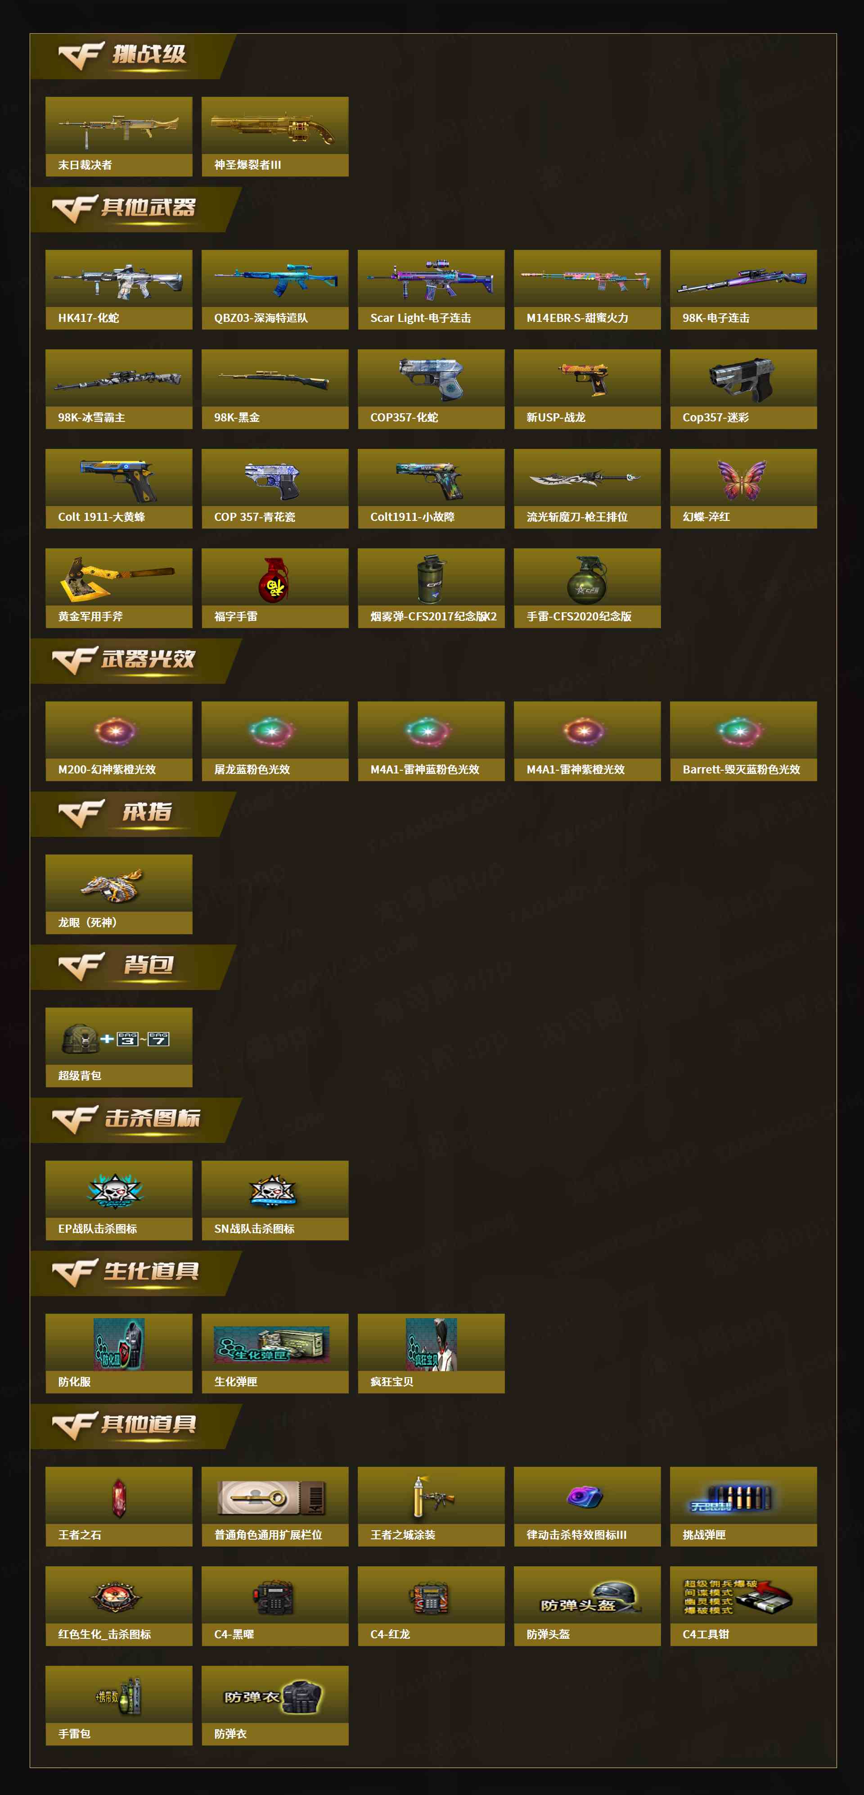The height and width of the screenshot is (1795, 864).
Task: Choose the QBZ03-深海特遣队 weapon
Action: [x=275, y=290]
